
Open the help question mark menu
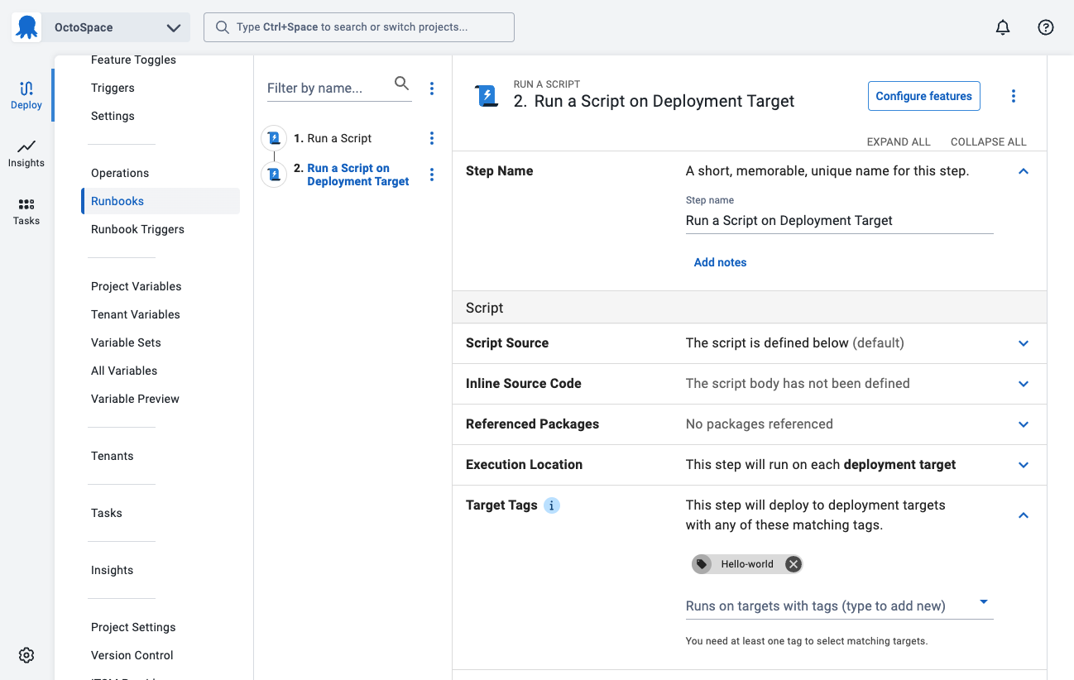(1046, 27)
